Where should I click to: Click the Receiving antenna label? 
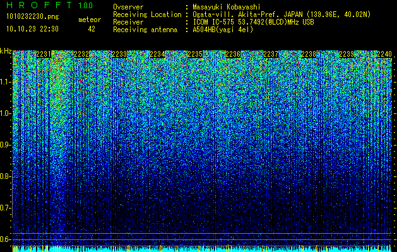[145, 30]
